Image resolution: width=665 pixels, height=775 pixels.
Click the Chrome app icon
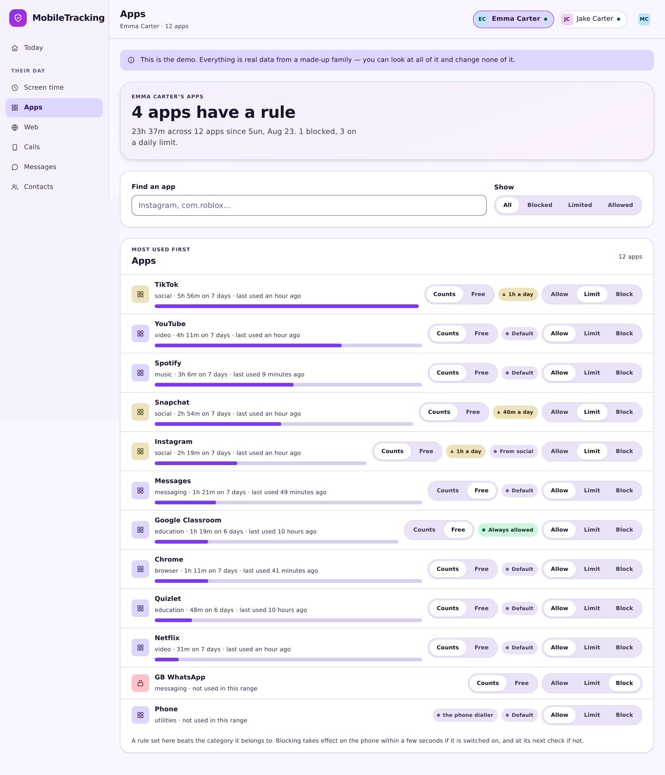140,569
